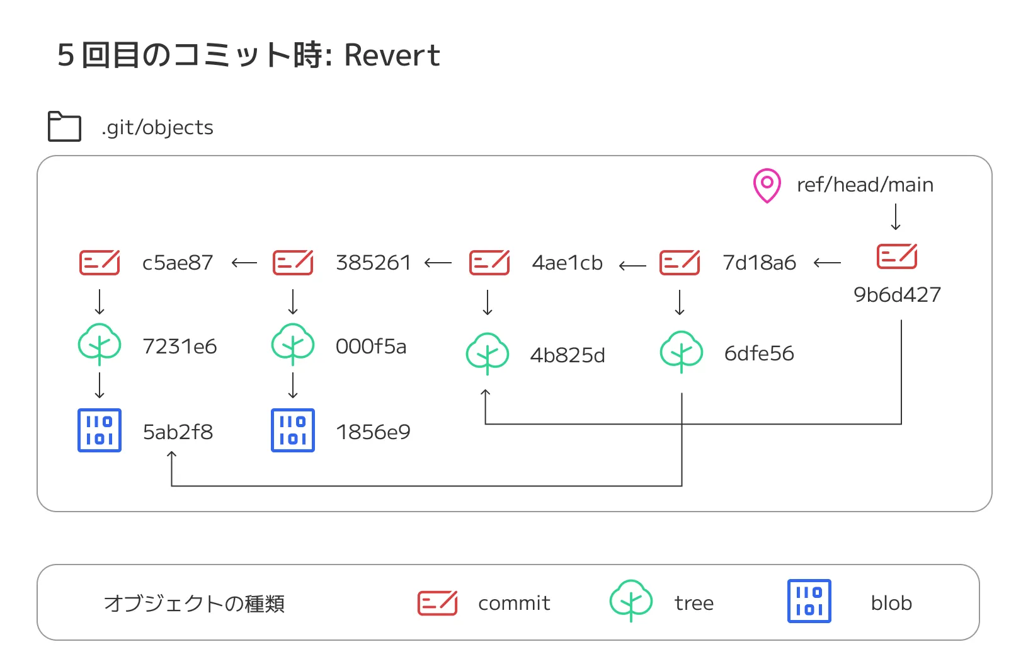Click the tree icon for 4b825d
1016x671 pixels.
(x=488, y=353)
